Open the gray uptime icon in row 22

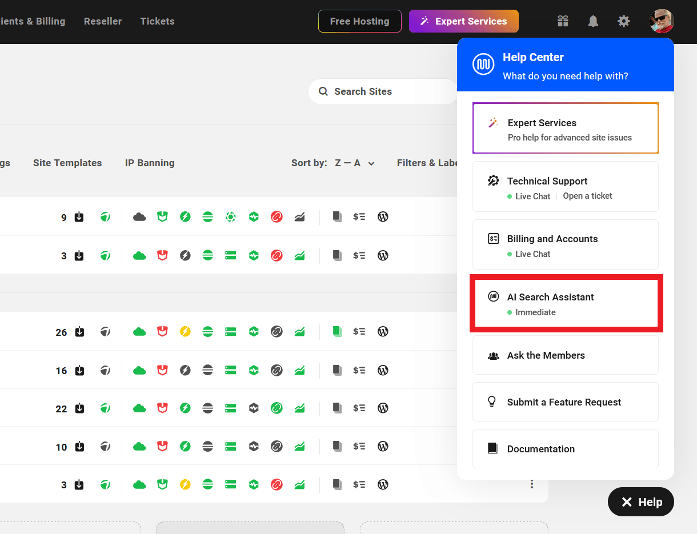click(254, 408)
